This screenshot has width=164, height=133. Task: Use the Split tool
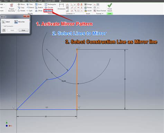click(x=29, y=11)
